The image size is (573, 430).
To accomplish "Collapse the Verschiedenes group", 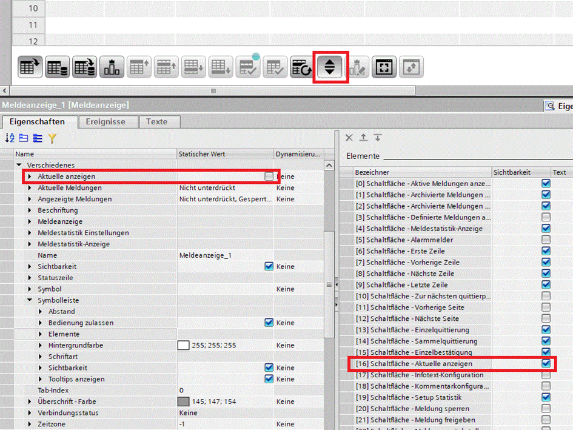I will 19,165.
